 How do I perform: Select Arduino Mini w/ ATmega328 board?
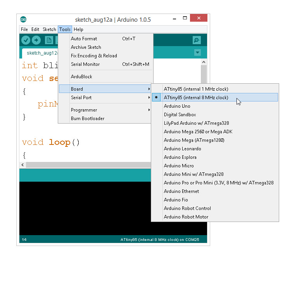tap(215, 174)
